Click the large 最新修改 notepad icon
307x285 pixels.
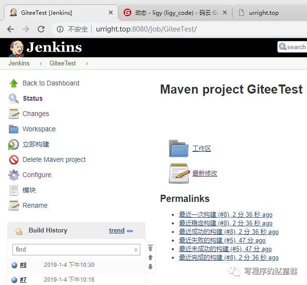179,173
